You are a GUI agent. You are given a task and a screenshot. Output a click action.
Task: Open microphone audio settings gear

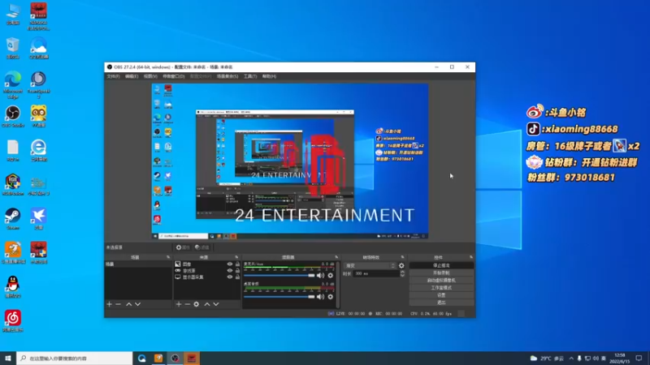click(331, 275)
